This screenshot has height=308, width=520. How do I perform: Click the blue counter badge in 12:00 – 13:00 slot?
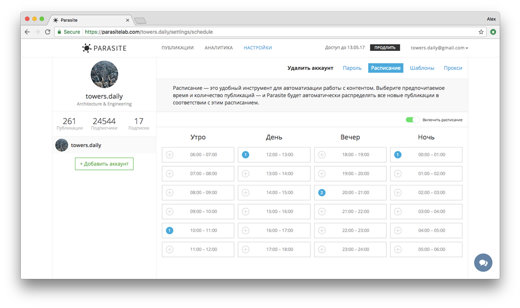click(245, 155)
